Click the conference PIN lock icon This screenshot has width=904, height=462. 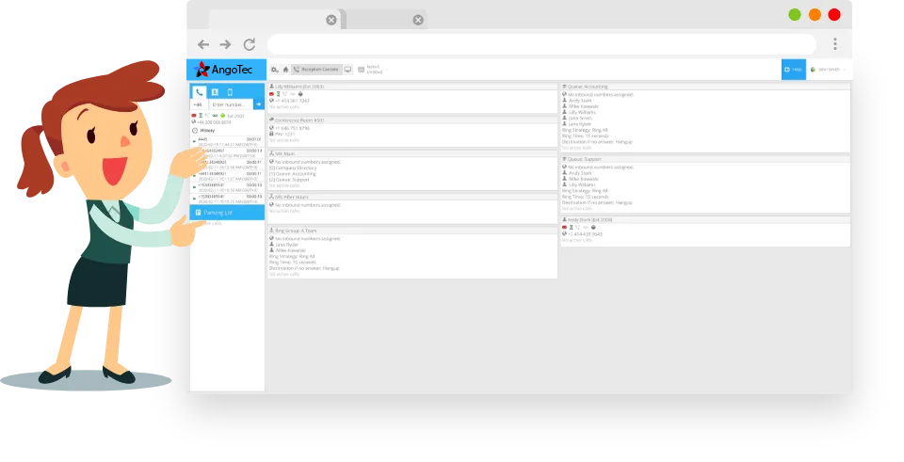tap(271, 134)
